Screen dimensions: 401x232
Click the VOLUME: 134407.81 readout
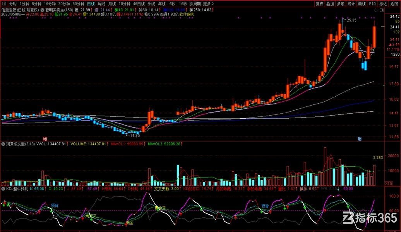click(88, 144)
